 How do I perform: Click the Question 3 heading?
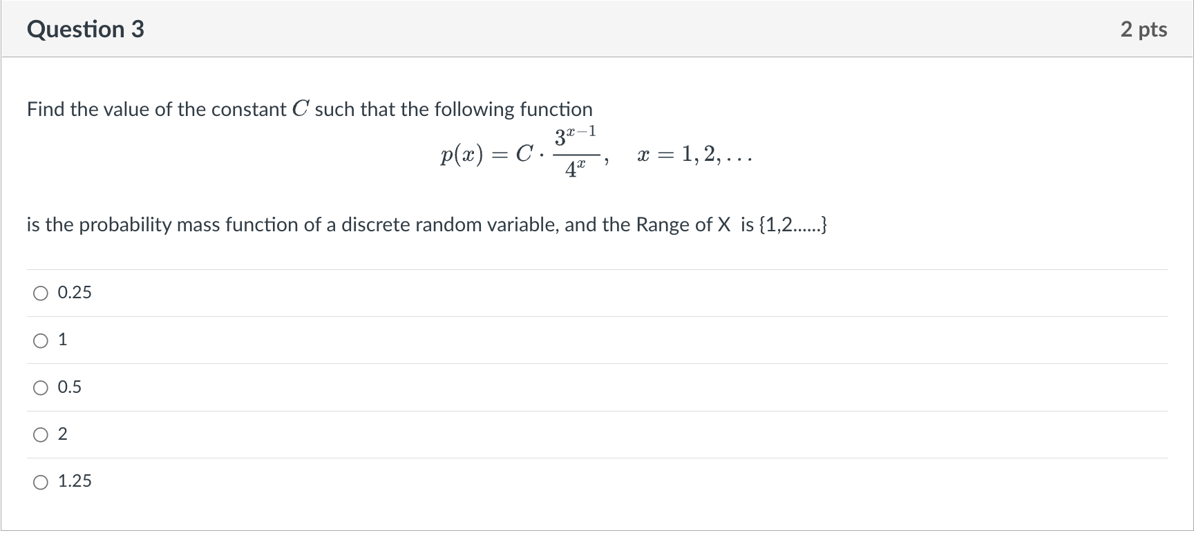[85, 29]
